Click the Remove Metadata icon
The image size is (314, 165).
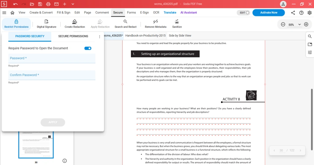[155, 22]
